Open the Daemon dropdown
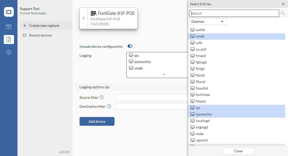Viewport: 288px width, 156px height. (208, 21)
